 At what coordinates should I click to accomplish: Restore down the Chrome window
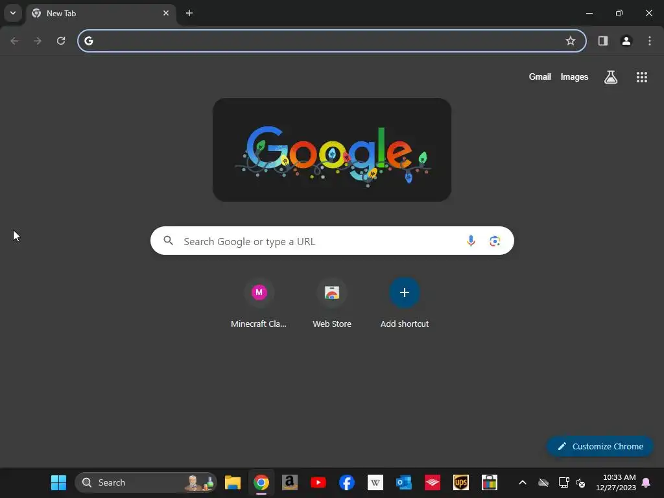click(619, 13)
